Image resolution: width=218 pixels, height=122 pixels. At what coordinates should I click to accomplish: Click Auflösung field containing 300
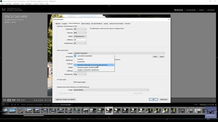(80, 40)
